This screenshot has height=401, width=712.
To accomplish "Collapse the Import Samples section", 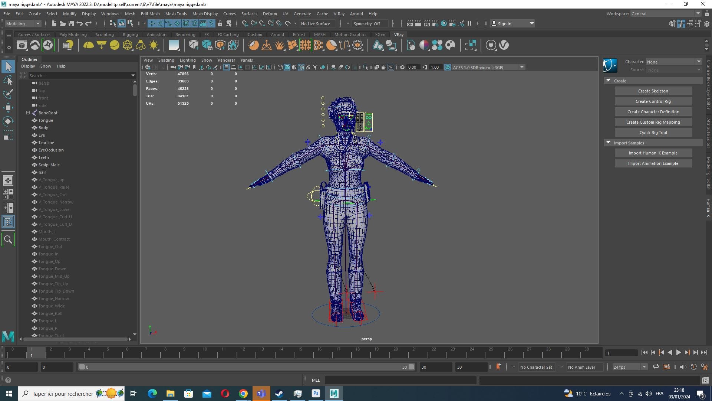I will (x=608, y=143).
